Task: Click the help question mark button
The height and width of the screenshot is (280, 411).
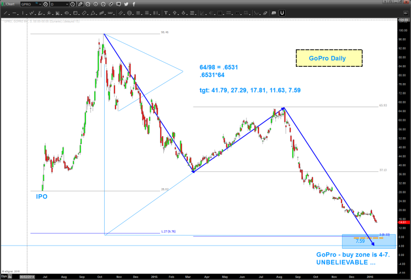Action: [385, 2]
